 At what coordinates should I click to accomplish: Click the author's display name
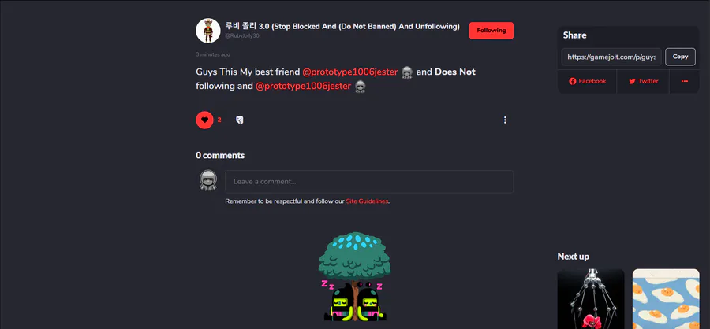click(342, 27)
